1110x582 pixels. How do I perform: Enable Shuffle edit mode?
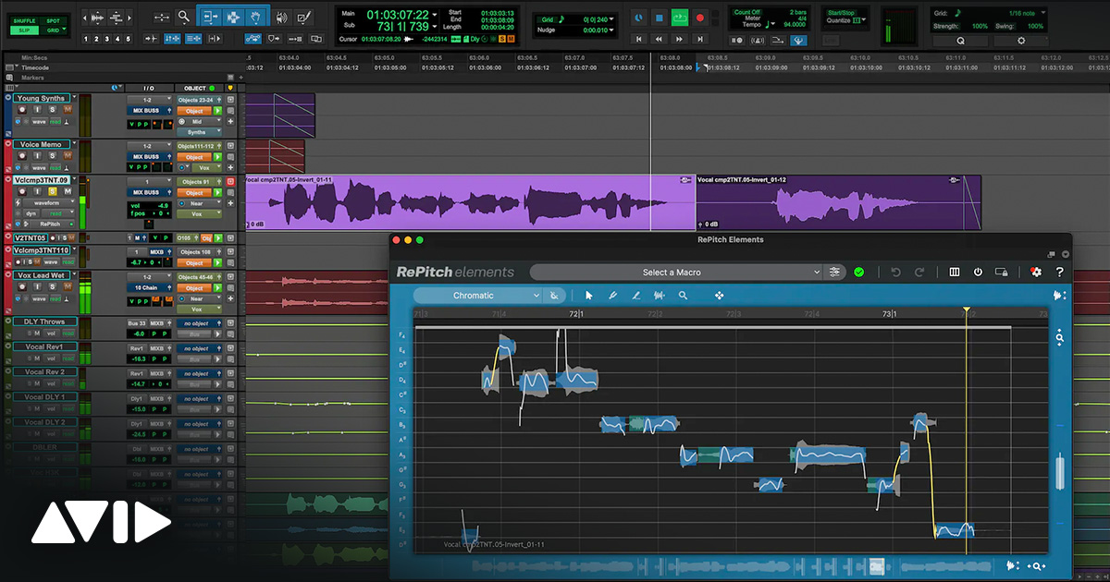tap(24, 20)
